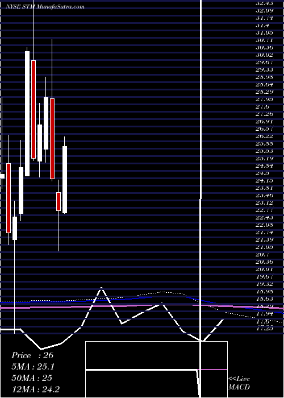The height and width of the screenshot is (398, 284).
Task: Select the 17.6 price axis label
Action: [x=262, y=321]
